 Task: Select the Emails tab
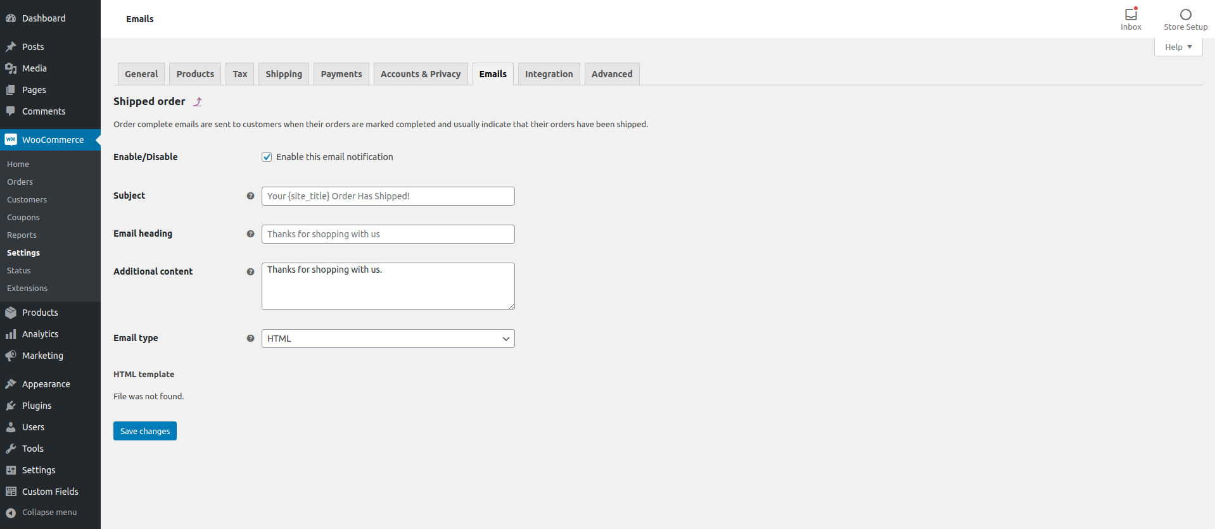coord(493,74)
